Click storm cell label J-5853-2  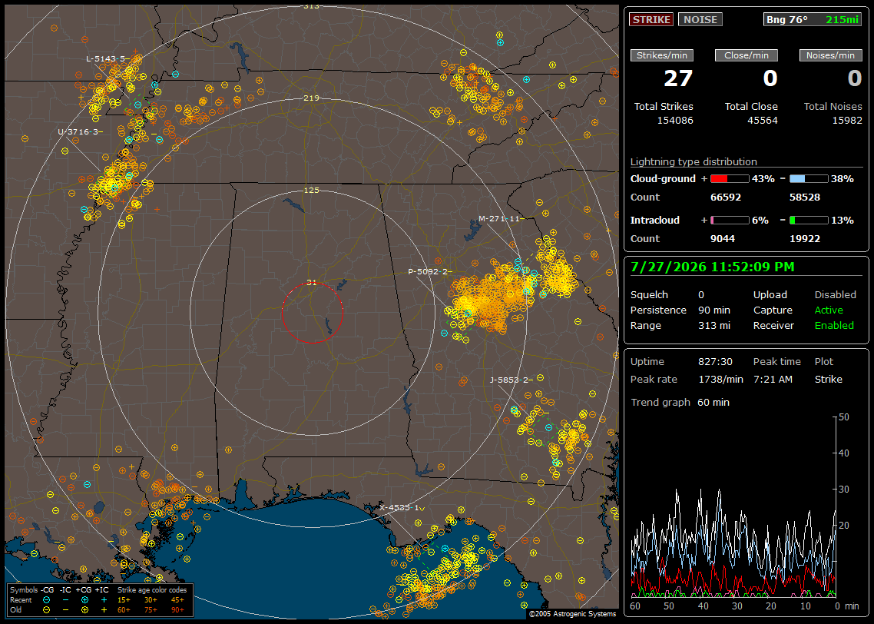pyautogui.click(x=511, y=380)
